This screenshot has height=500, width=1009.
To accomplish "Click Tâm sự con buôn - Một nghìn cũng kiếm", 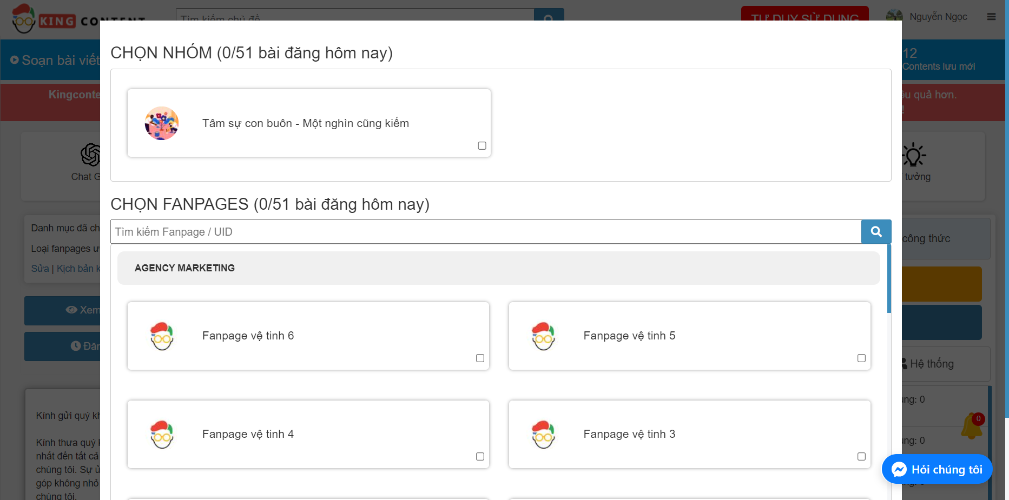I will 306,123.
